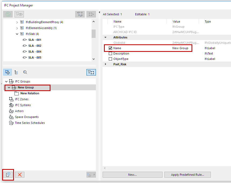Click the Name column header
This screenshot has width=231, height=183.
(x=117, y=21)
